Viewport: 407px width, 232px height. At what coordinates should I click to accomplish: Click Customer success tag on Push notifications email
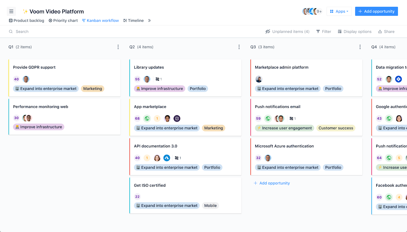[336, 128]
